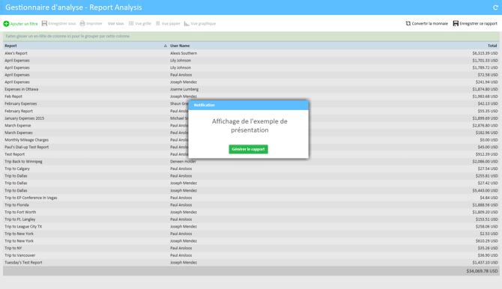The width and height of the screenshot is (502, 289).
Task: Click the $5,443.00 USD total cell
Action: pos(485,190)
